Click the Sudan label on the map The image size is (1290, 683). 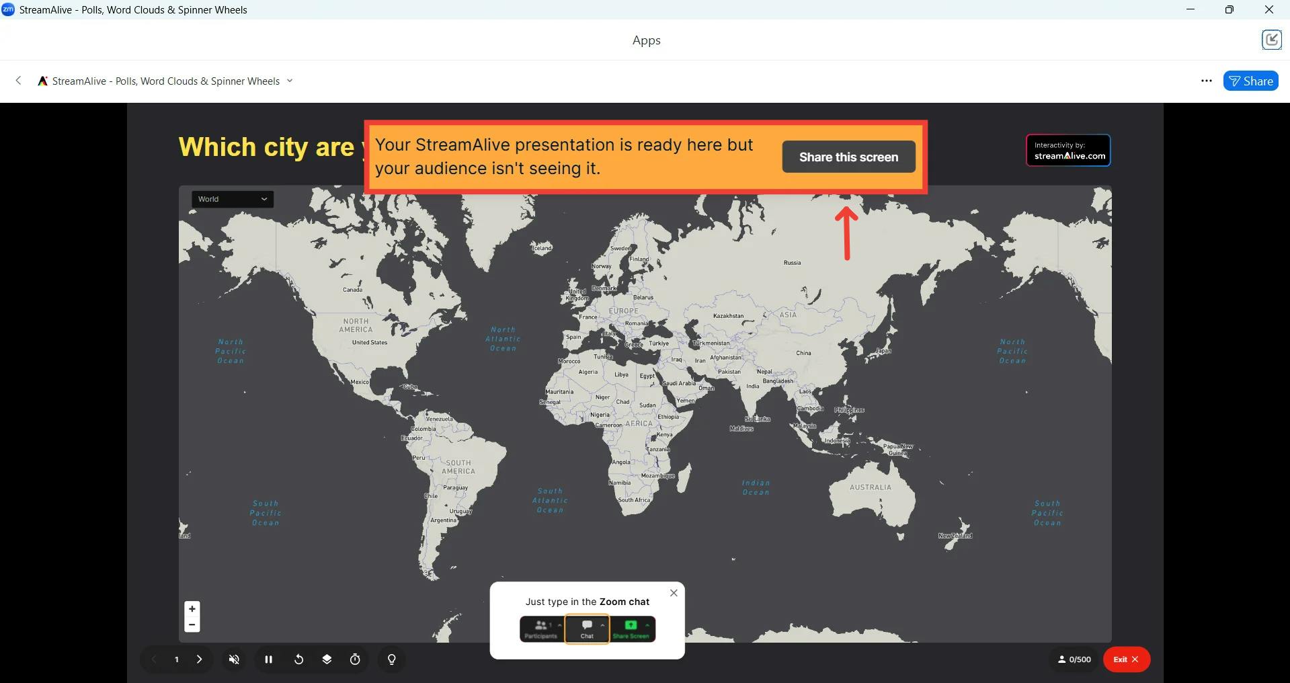point(647,405)
